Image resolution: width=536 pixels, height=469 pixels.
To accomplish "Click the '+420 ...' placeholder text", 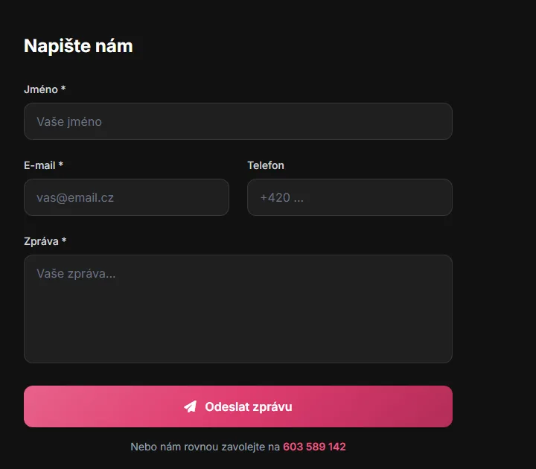I will pyautogui.click(x=282, y=197).
